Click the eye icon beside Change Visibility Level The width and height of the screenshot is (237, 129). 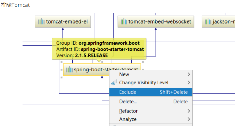114,83
